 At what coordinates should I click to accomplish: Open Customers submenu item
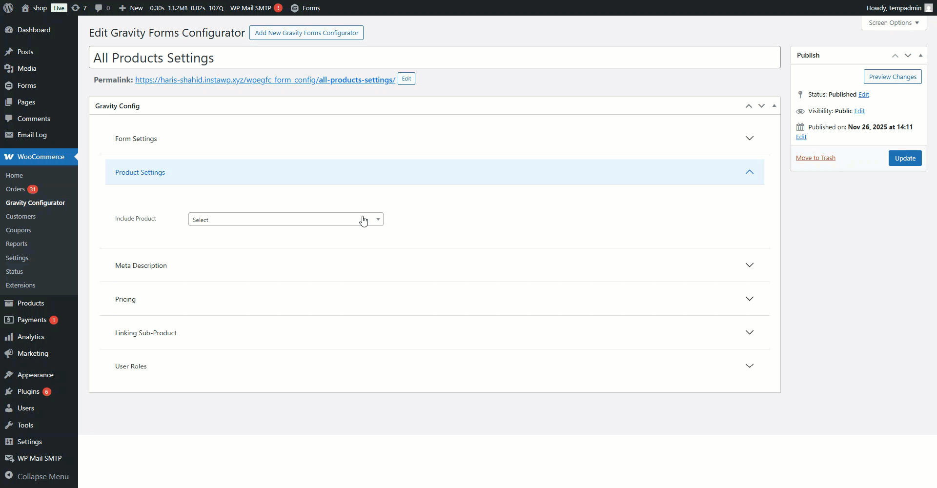point(20,216)
